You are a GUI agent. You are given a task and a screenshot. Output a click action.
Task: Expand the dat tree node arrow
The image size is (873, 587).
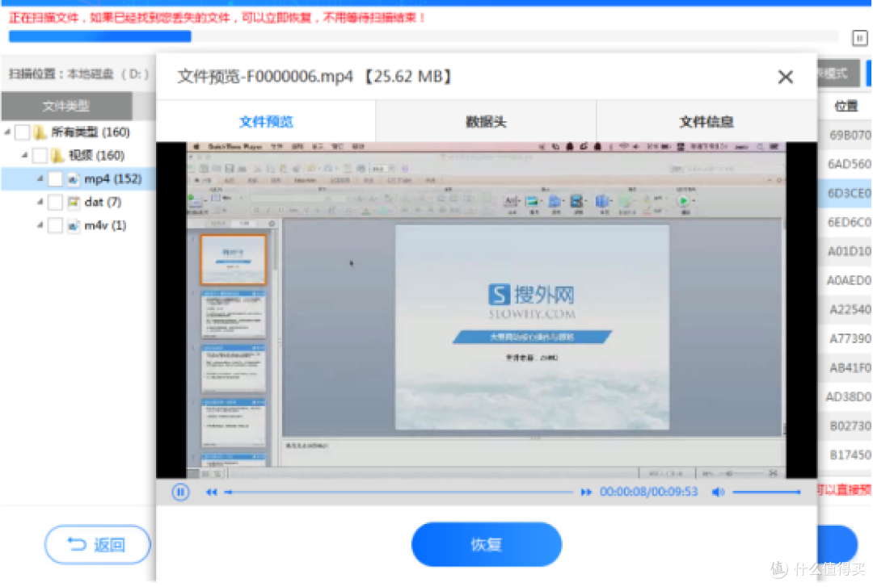pos(40,202)
